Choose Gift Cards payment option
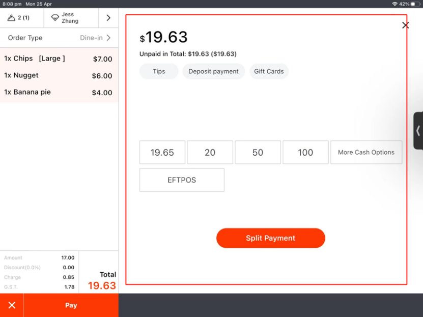Viewport: 423px width, 317px height. (269, 71)
